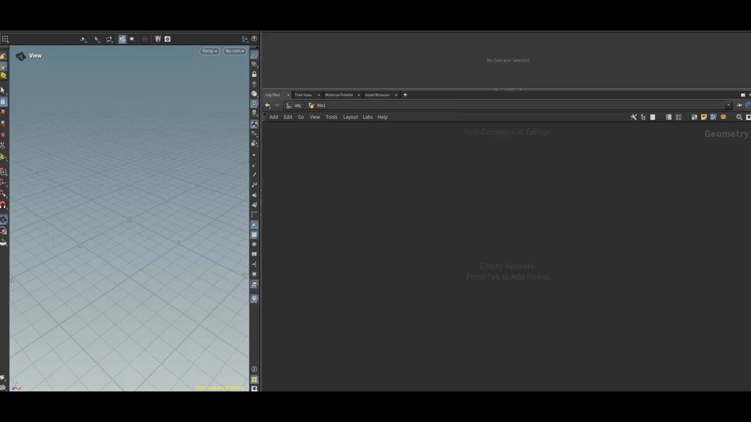
Task: Toggle the axis tripod icon in display toolbar
Action: pyautogui.click(x=254, y=264)
